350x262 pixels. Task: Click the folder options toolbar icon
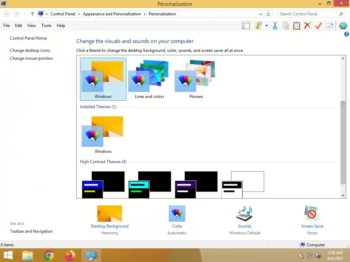pyautogui.click(x=258, y=26)
